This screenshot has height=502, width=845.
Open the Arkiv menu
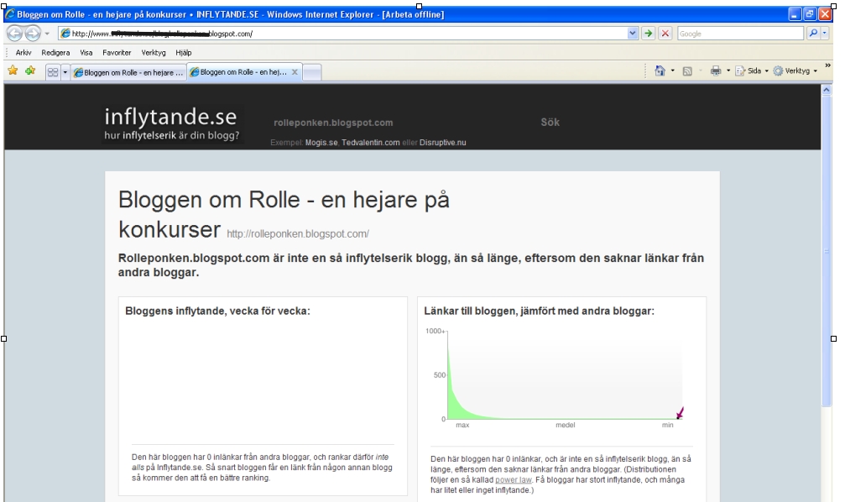pyautogui.click(x=23, y=53)
